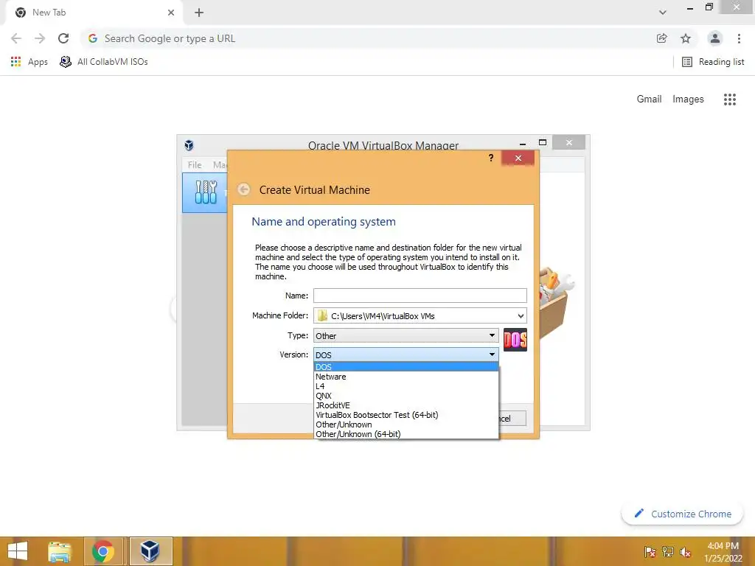Select Other/Unknown (64-bit) entry
Viewport: 755px width, 566px height.
click(x=406, y=434)
